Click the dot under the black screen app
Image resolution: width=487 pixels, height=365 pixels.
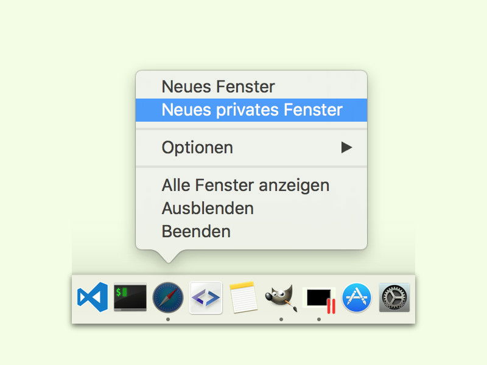[319, 319]
